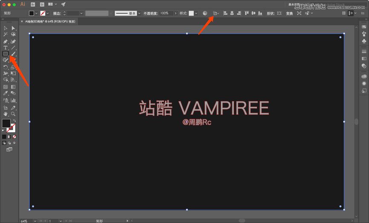The height and width of the screenshot is (223, 369).
Task: Open the fill color dropdown in control bar
Action: pos(36,13)
